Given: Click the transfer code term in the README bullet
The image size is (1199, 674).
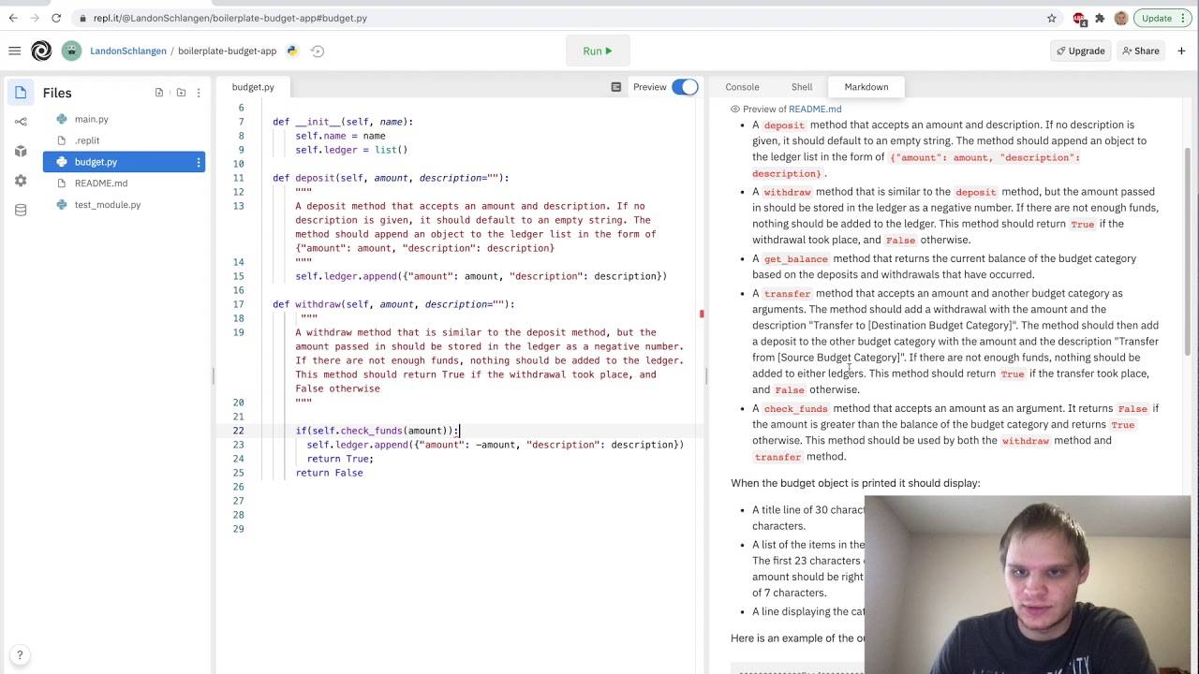Looking at the screenshot, I should pyautogui.click(x=786, y=294).
